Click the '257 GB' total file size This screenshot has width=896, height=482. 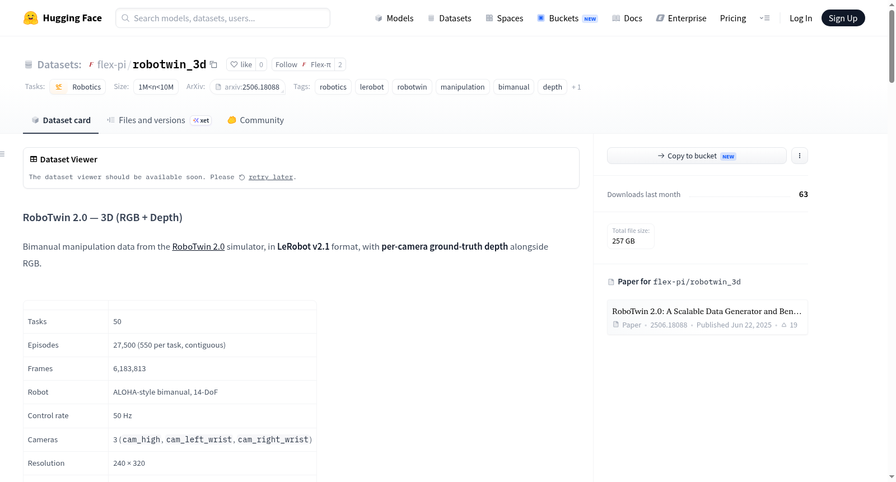pos(623,241)
